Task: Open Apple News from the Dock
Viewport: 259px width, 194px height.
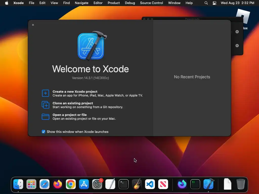Action: (x=163, y=184)
